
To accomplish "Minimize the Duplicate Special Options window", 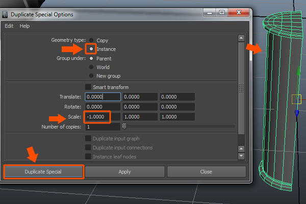I will [210, 13].
